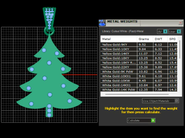Select the Yellow Gold:18KY row
The width and height of the screenshot is (185, 138).
point(139,58)
